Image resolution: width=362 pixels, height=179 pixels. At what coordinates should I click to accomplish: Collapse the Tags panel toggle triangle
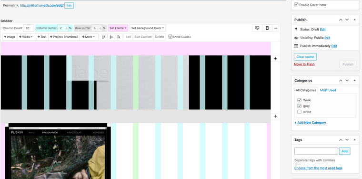[354, 140]
